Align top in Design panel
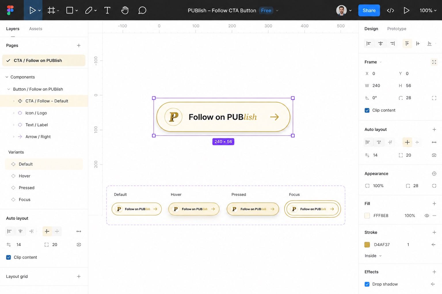Screen dimensions: 442x294 coord(407,44)
